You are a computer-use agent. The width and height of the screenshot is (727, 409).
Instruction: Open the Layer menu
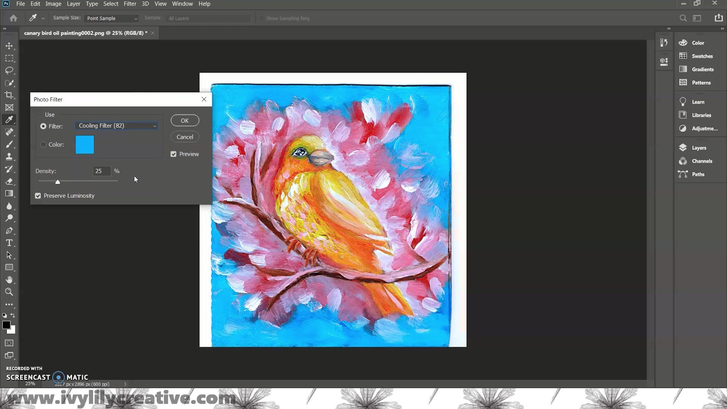pos(74,4)
